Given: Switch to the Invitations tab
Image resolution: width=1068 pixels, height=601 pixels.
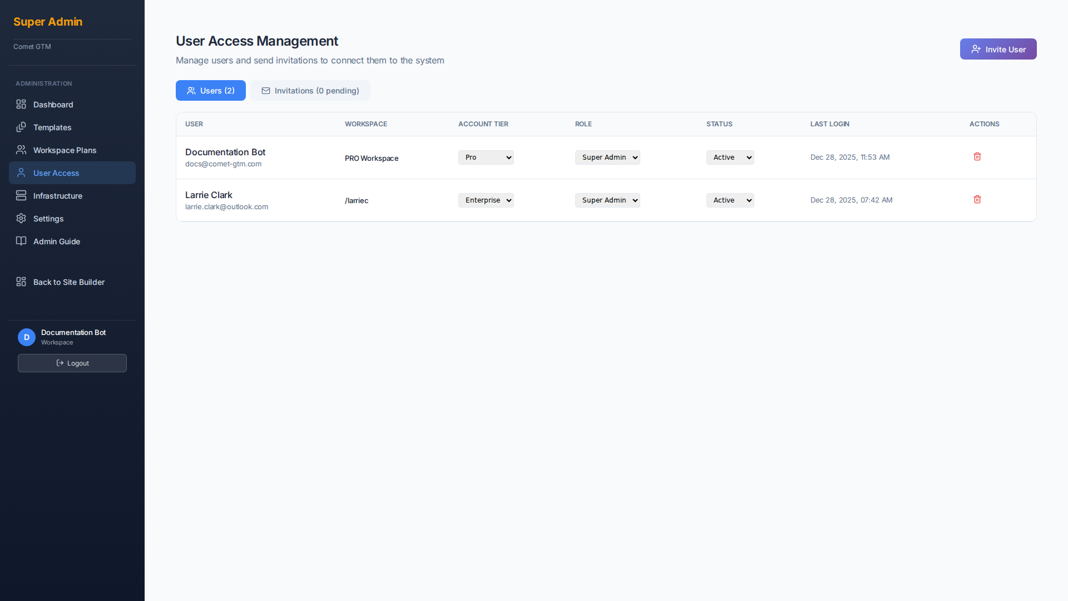Looking at the screenshot, I should 310,90.
